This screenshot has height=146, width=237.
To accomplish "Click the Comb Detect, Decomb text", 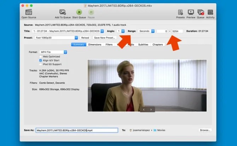I will 52,83.
